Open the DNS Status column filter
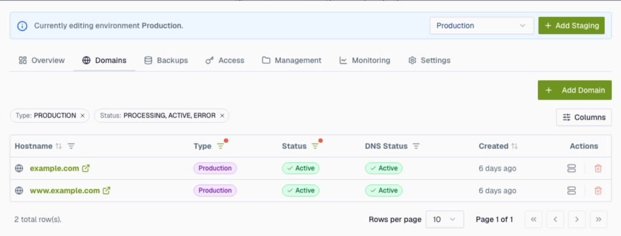This screenshot has height=236, width=621. pyautogui.click(x=416, y=146)
